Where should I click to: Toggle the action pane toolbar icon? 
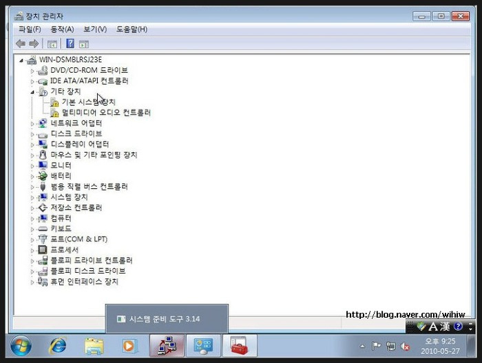(83, 44)
